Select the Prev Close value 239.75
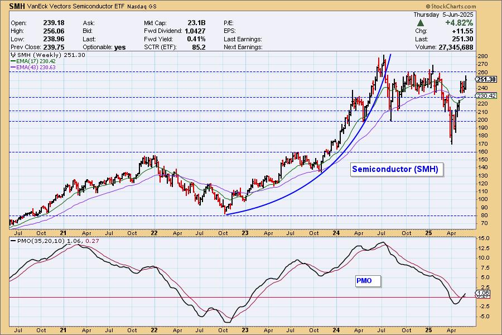Viewport: 502px width, 335px height. click(54, 47)
